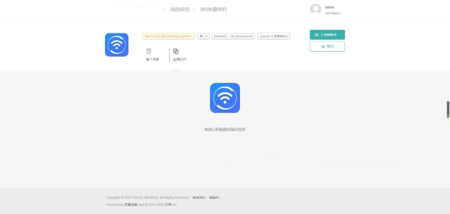Go to 我的应用 breadcrumb
Image resolution: width=450 pixels, height=214 pixels.
point(179,9)
